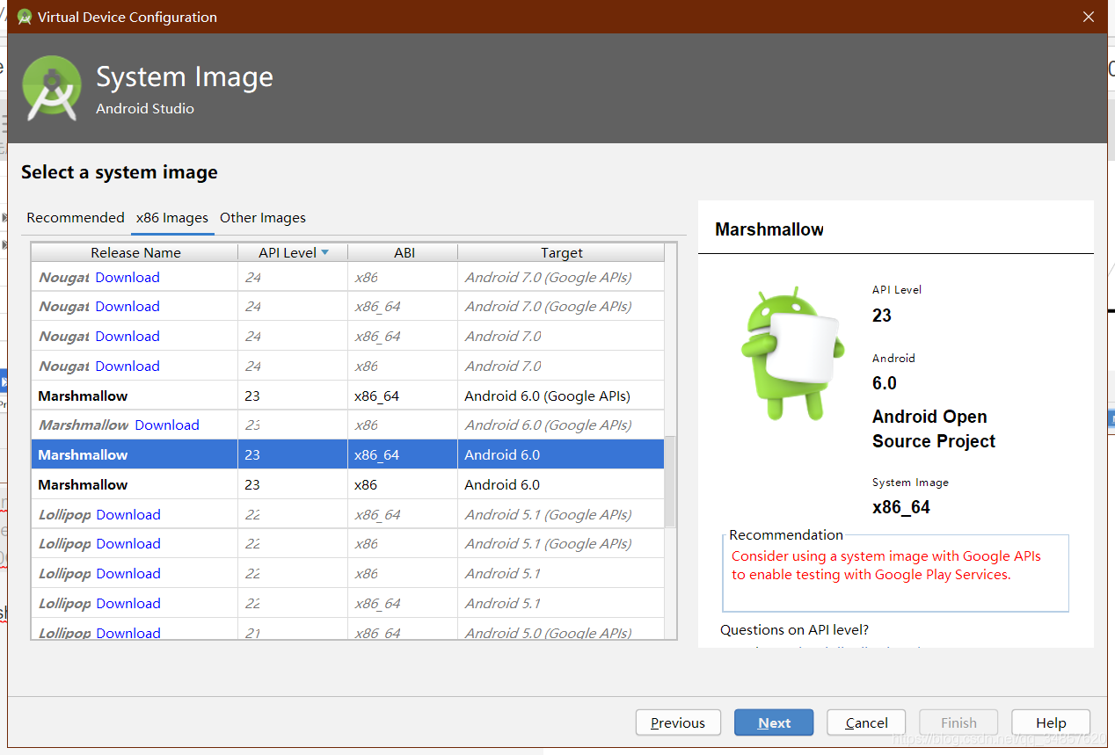Click the Android icon in the title bar
Screen dimensions: 1115x755
pos(25,17)
